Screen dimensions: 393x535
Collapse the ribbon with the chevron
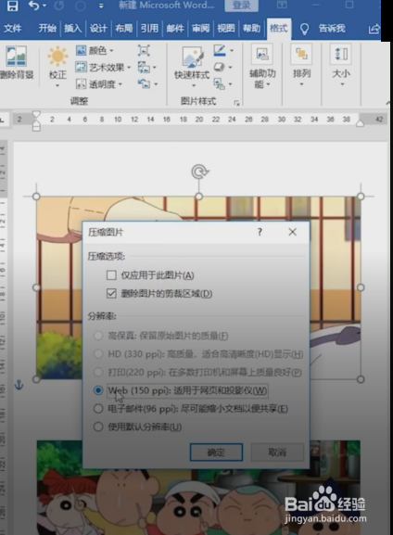click(x=387, y=103)
